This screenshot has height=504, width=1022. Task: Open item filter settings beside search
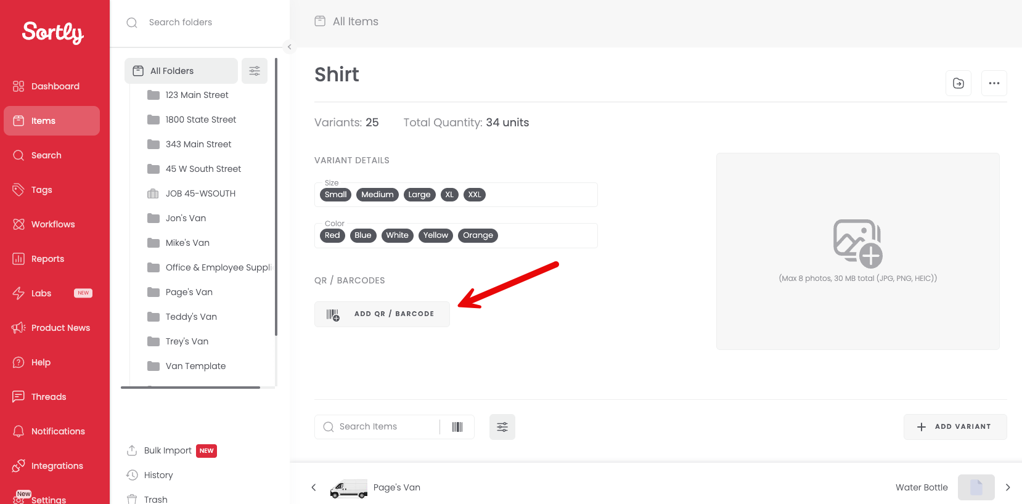click(x=502, y=427)
